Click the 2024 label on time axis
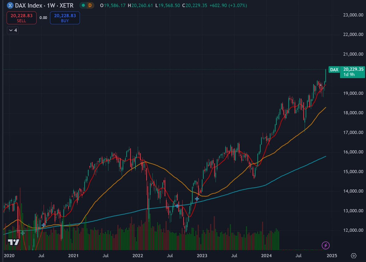This screenshot has width=366, height=262. coord(266,255)
